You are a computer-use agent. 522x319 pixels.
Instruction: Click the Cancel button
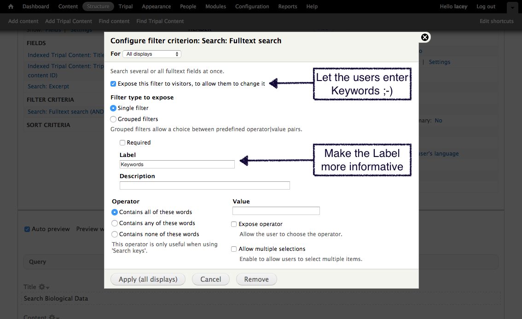[210, 279]
